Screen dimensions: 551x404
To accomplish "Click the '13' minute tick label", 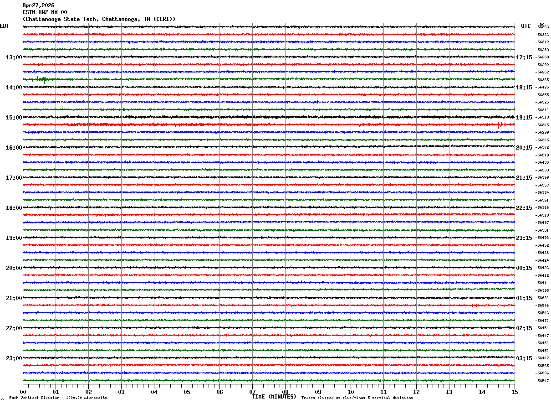I will [449, 392].
